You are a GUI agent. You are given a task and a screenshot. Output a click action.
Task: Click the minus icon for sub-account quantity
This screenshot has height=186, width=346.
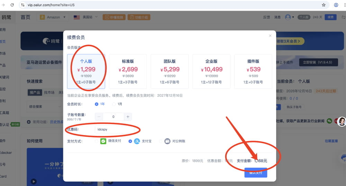pos(99,117)
